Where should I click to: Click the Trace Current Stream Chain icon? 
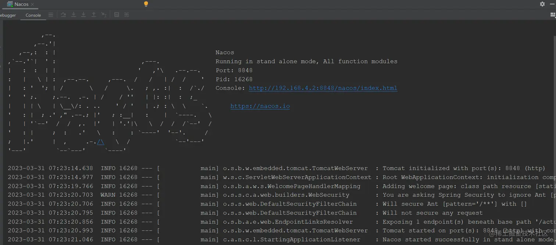tap(126, 15)
